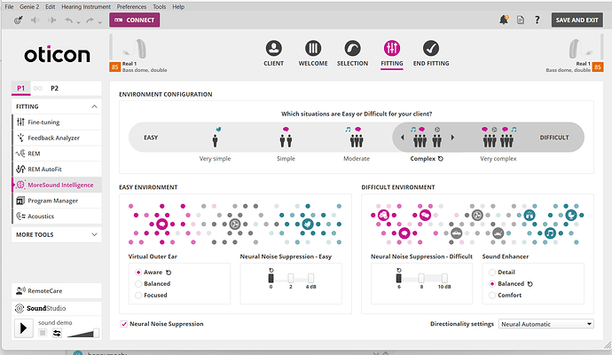Open Program Manager in sidebar
The height and width of the screenshot is (355, 612).
pos(57,201)
